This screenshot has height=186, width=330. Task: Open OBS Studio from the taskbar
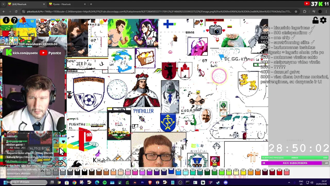point(180,183)
